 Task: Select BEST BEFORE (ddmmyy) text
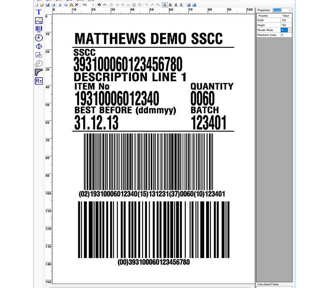click(x=125, y=110)
